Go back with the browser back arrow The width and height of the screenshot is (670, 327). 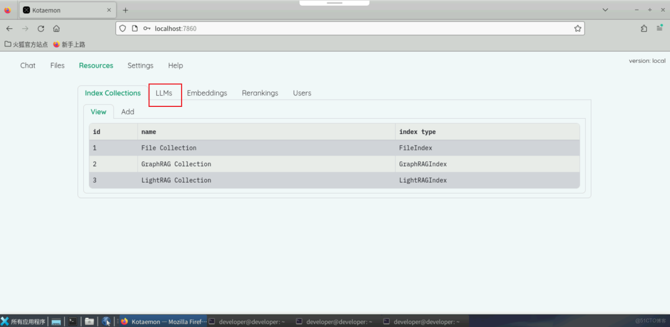[10, 29]
